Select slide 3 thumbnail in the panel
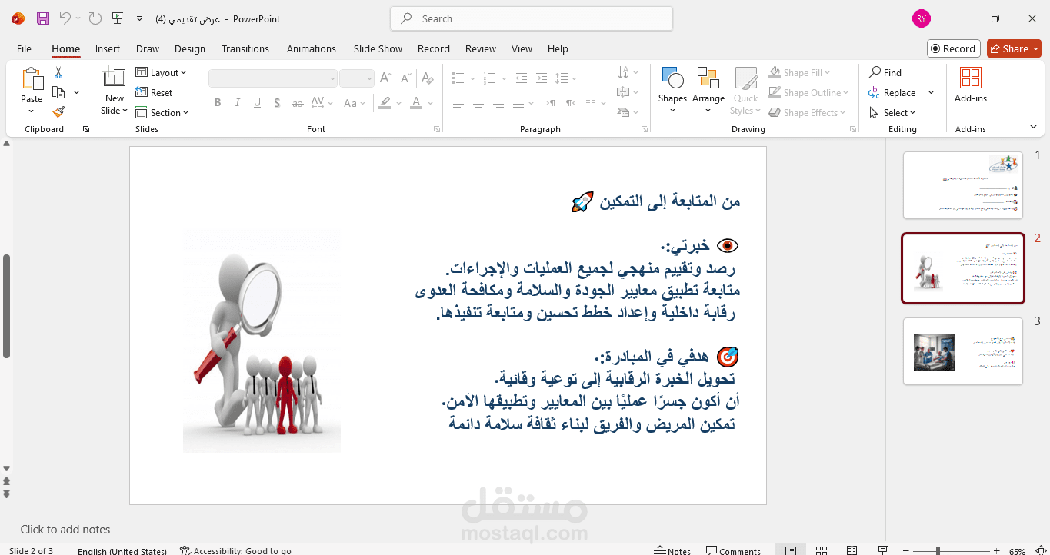 (962, 351)
